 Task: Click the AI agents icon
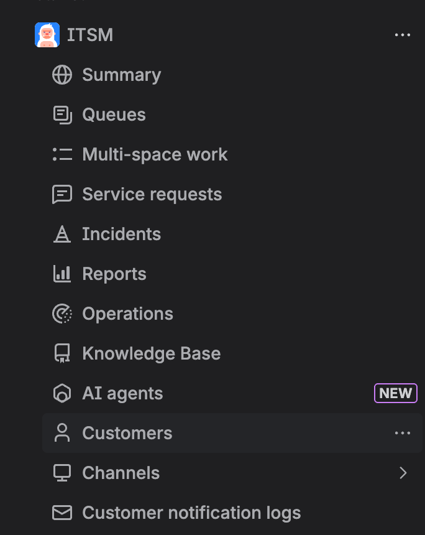(x=62, y=393)
